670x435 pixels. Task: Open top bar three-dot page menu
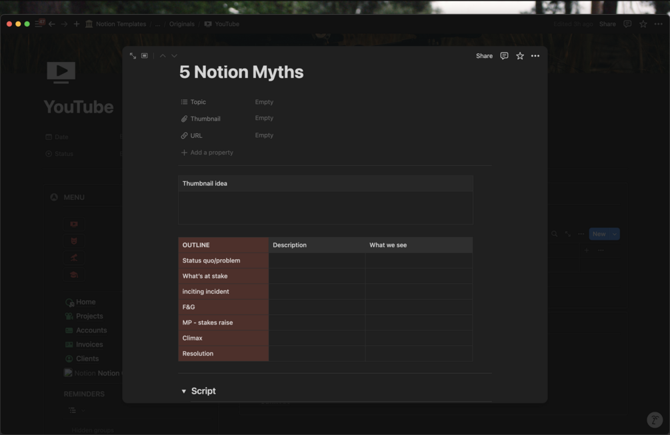659,24
